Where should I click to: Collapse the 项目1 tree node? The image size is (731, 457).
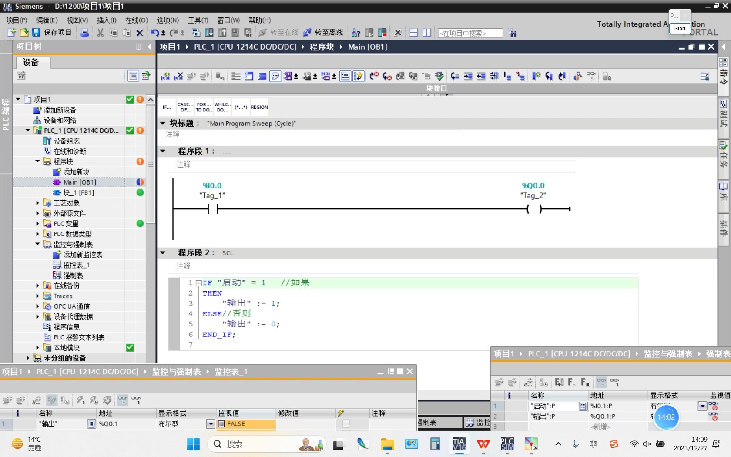tap(18, 99)
